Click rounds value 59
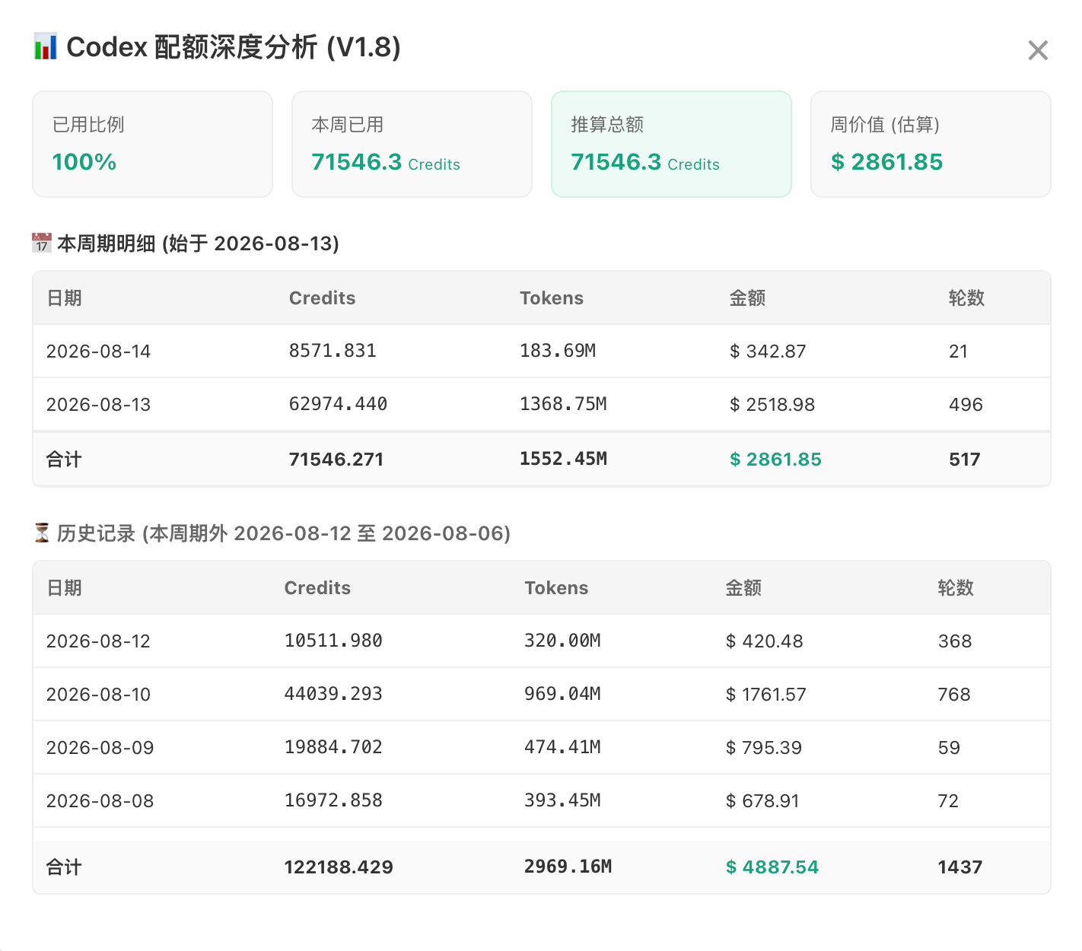The height and width of the screenshot is (951, 1082). [949, 748]
